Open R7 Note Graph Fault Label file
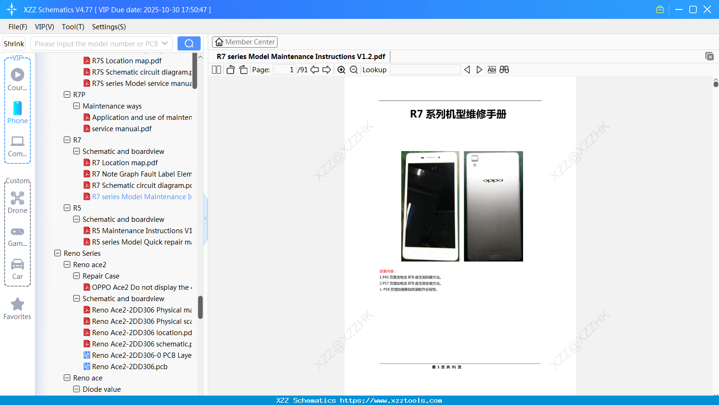Screen dimensions: 719x405 click(137, 174)
